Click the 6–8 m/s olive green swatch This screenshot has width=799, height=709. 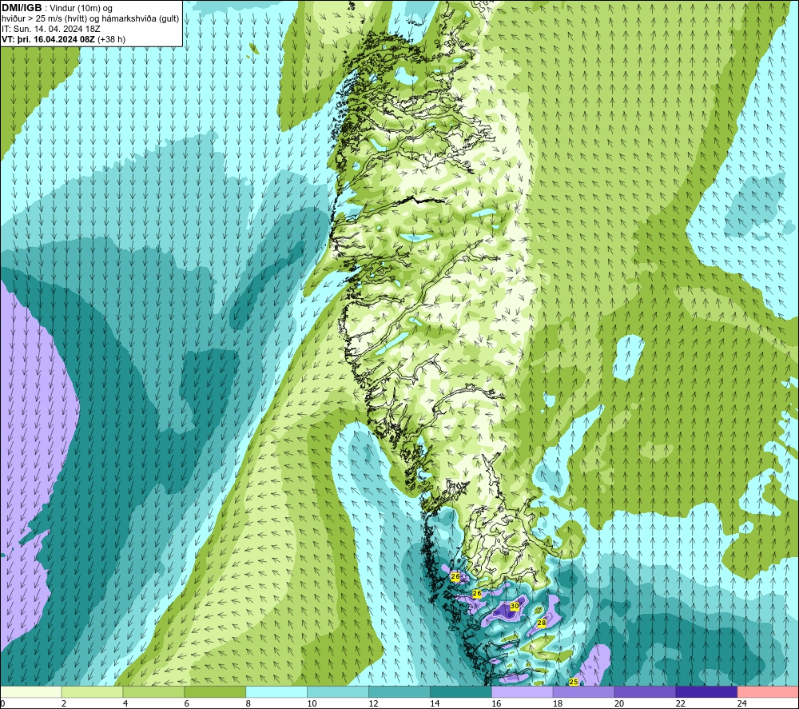tap(215, 691)
